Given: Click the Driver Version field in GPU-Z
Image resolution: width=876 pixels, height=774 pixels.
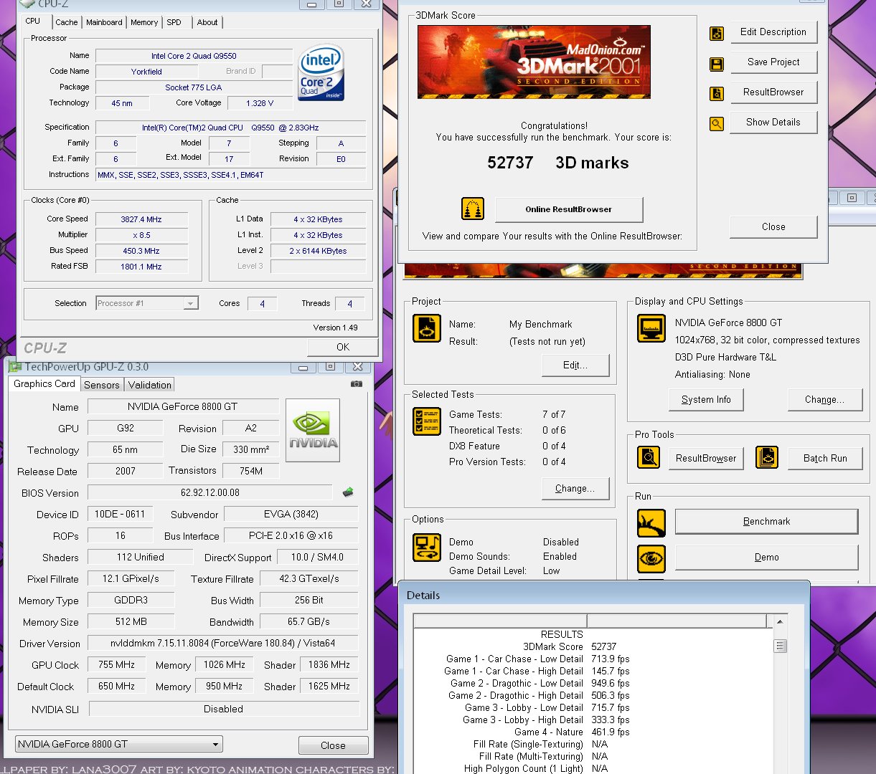Looking at the screenshot, I should (x=223, y=644).
